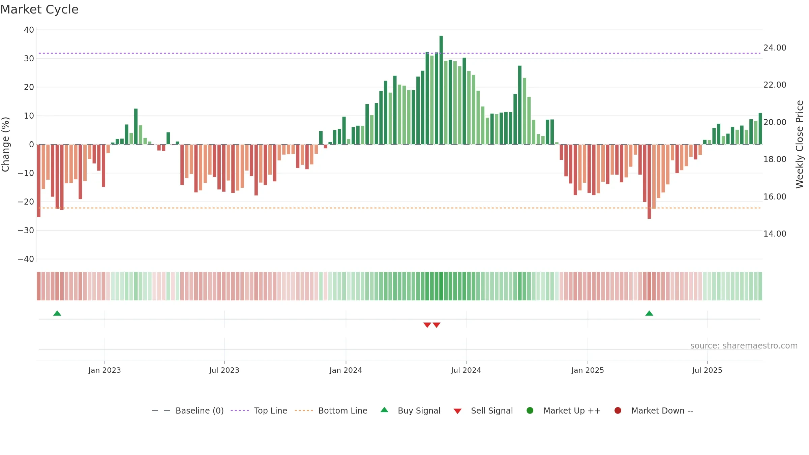The height and width of the screenshot is (455, 809).
Task: Click the −40 tick on the left axis
Action: click(26, 259)
